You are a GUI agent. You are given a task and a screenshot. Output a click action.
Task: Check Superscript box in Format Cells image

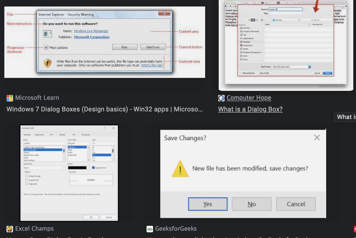pos(27,180)
